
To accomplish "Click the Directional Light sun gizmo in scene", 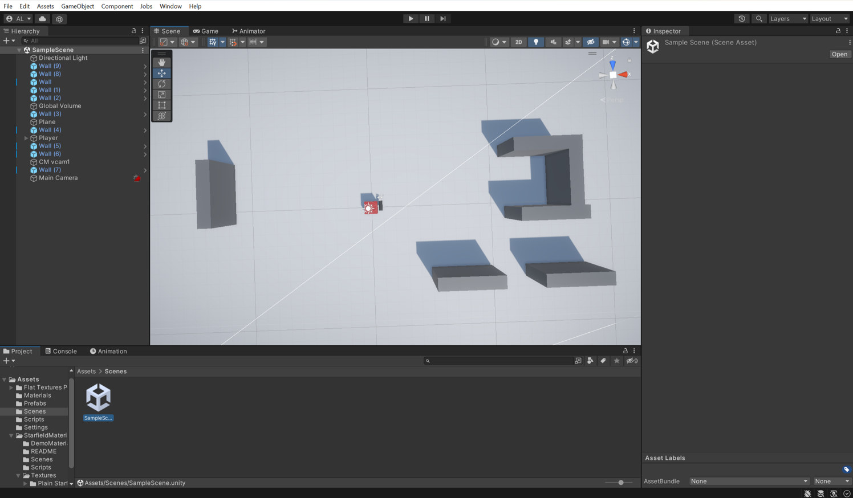I will [369, 209].
